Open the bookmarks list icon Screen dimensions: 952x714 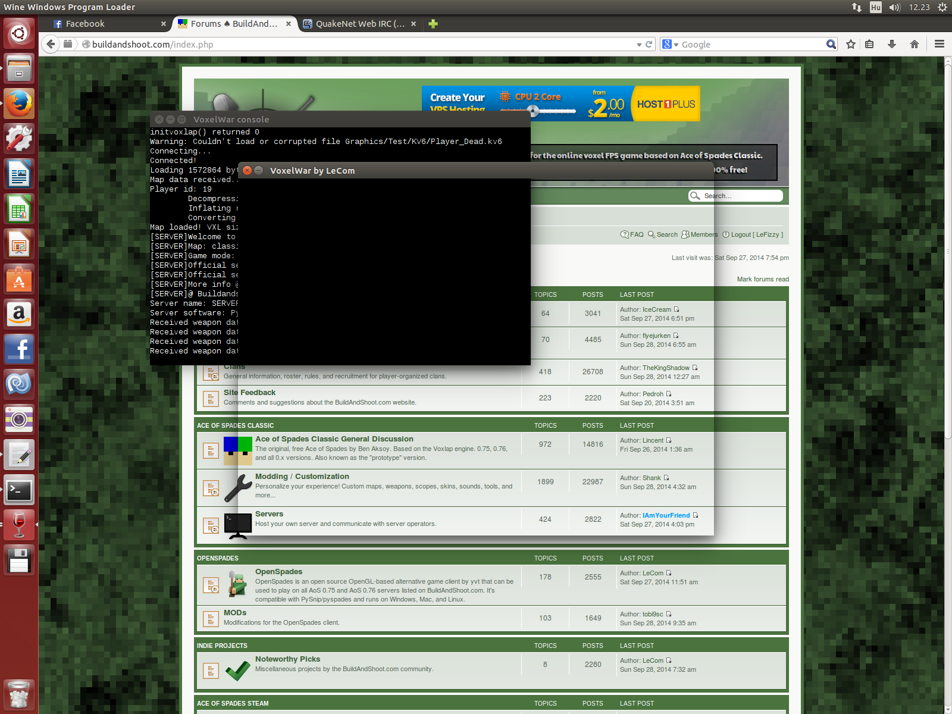869,44
